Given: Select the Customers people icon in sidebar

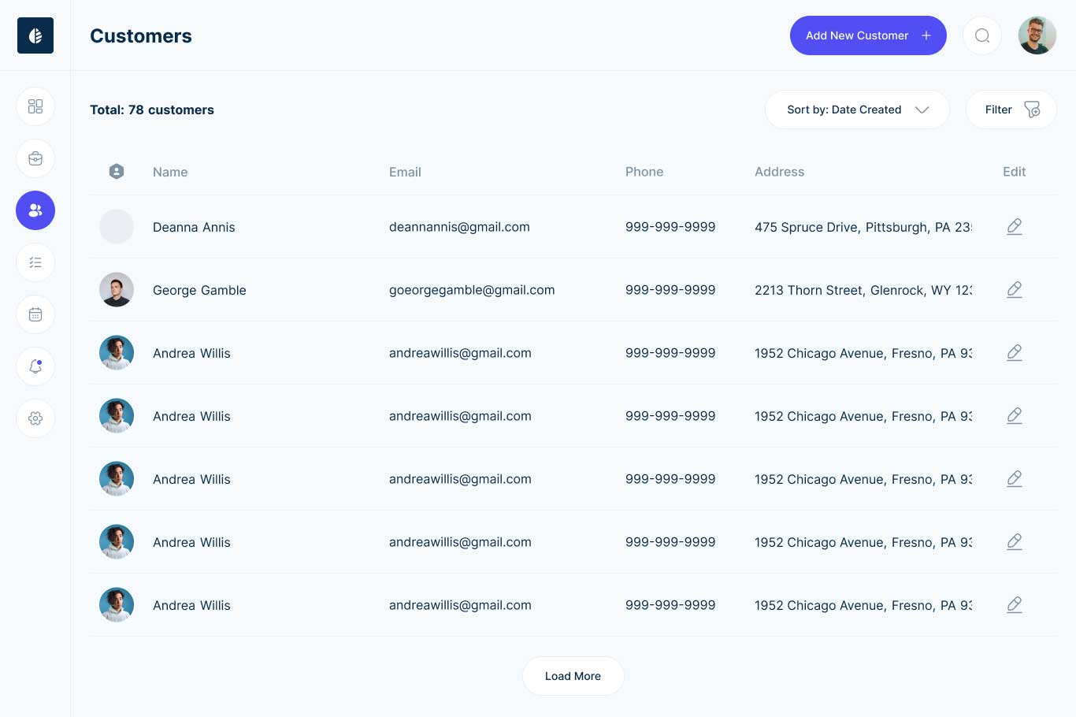Looking at the screenshot, I should [35, 210].
